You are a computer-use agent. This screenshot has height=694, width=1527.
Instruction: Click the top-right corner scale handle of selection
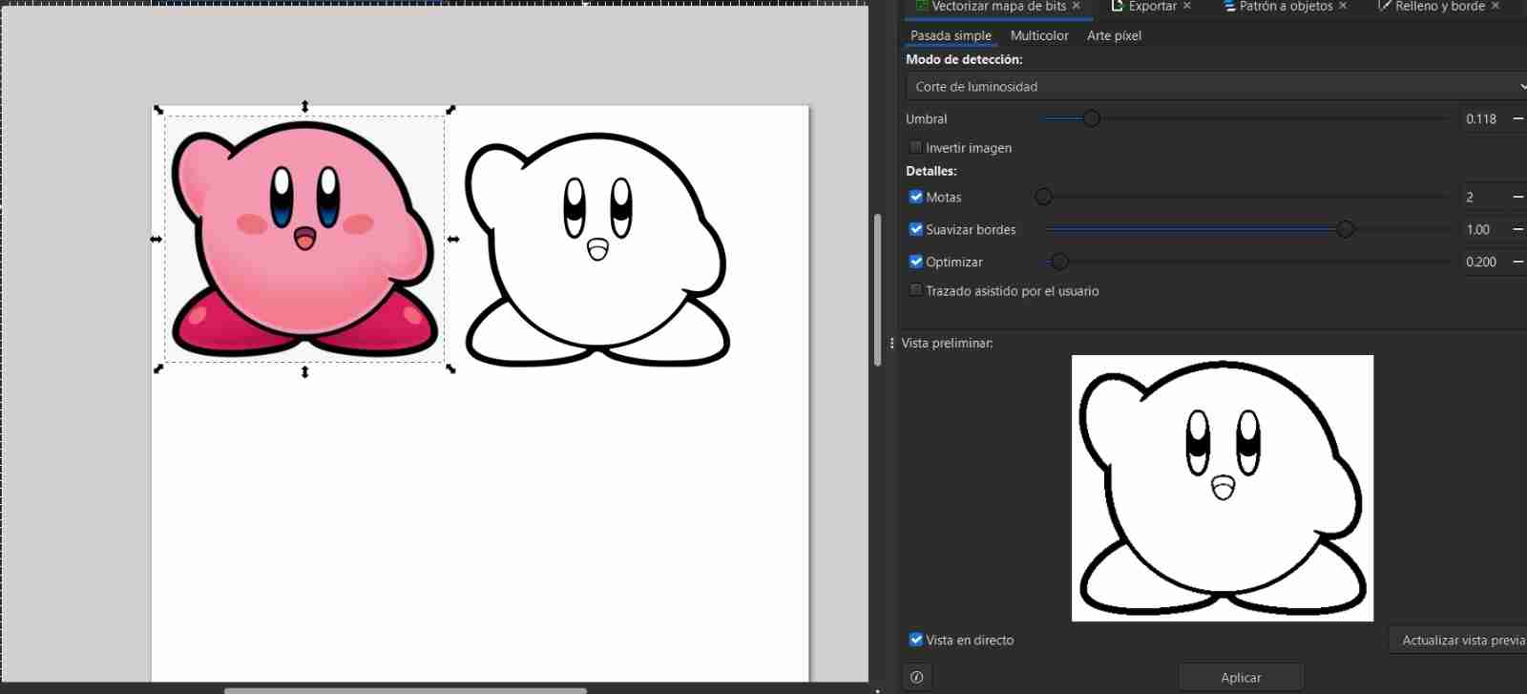451,110
